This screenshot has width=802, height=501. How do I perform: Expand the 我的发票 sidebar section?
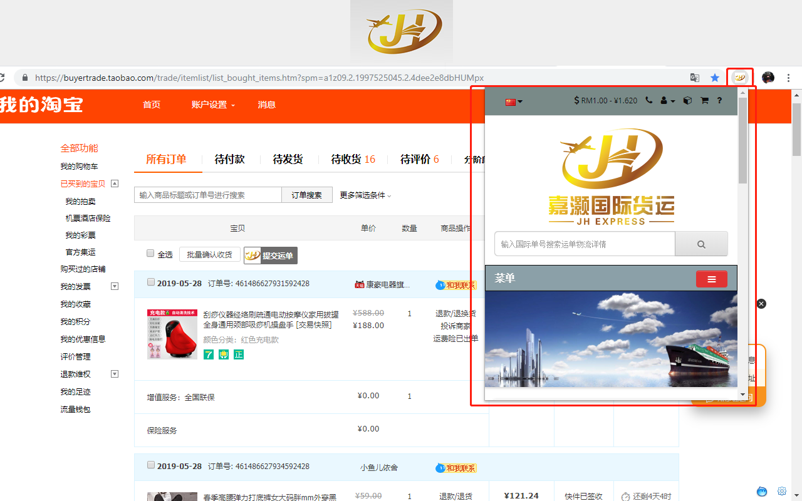115,286
